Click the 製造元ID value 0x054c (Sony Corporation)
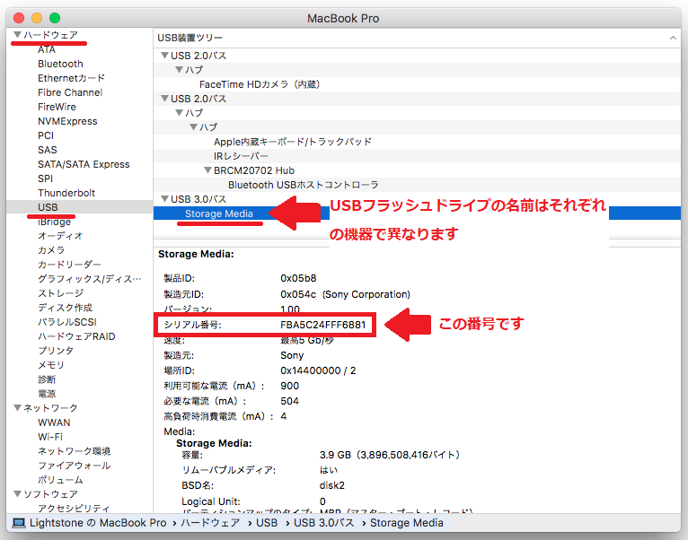Screen dimensions: 688x540 coord(345,294)
